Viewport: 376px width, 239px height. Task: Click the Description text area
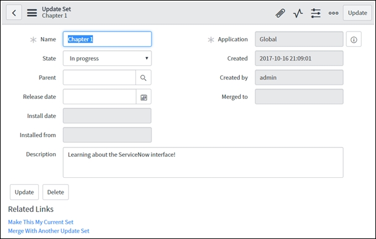(203, 162)
